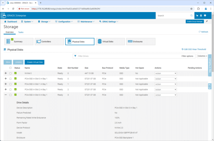Click the Edit SSD Wear Threshold link
The image size is (214, 141).
[195, 49]
